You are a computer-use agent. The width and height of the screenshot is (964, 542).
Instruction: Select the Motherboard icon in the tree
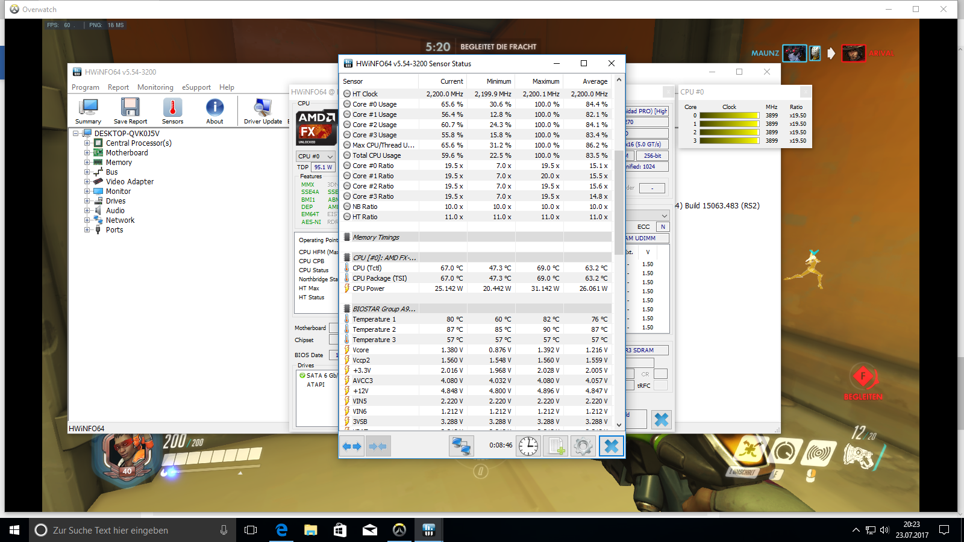(98, 152)
